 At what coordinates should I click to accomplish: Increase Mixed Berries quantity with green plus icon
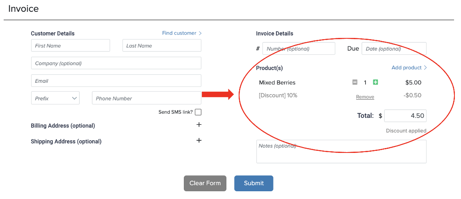(375, 82)
